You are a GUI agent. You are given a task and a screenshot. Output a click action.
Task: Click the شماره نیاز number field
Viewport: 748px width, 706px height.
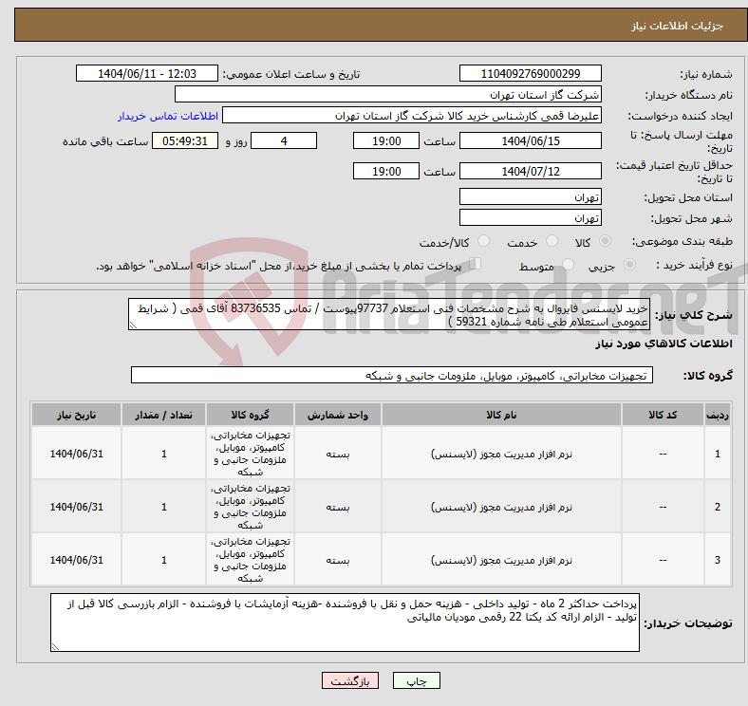(x=530, y=74)
